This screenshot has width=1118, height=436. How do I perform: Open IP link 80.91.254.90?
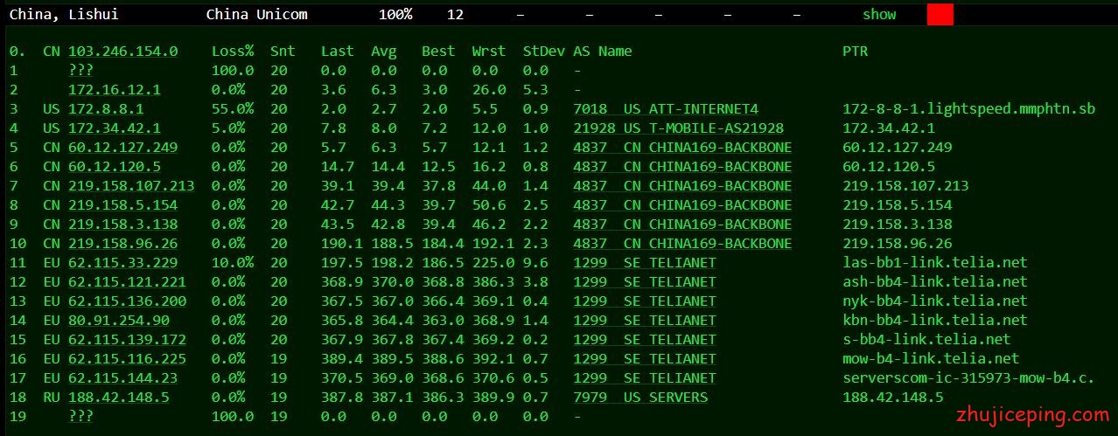point(119,321)
